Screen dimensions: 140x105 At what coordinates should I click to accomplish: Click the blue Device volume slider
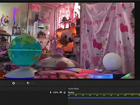104,98
